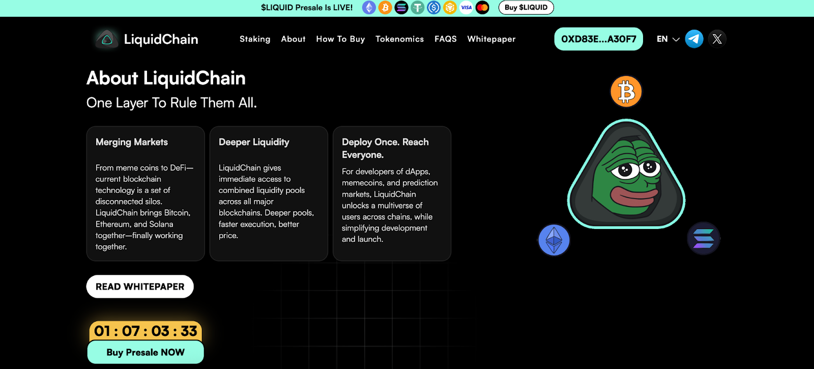
Task: Click the LiquidChain logo icon
Action: (x=107, y=39)
